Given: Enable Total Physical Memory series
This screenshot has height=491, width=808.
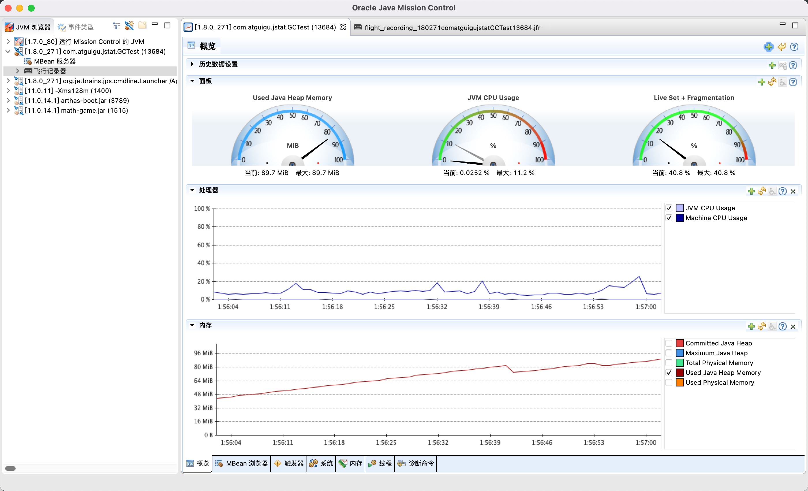Looking at the screenshot, I should click(x=669, y=363).
